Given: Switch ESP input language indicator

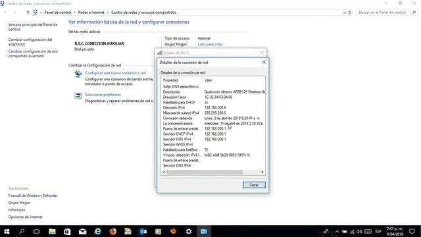Looking at the screenshot, I should [x=378, y=231].
